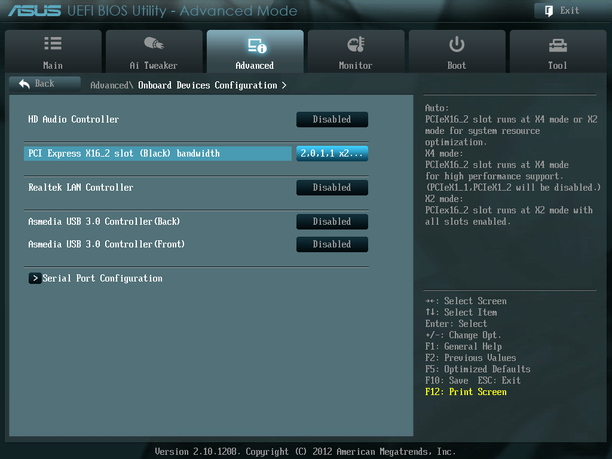
Task: Click the Back arrow icon
Action: 24,84
